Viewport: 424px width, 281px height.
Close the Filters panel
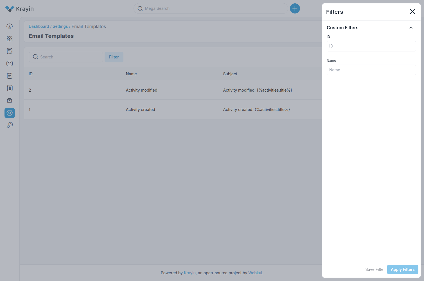point(412,12)
